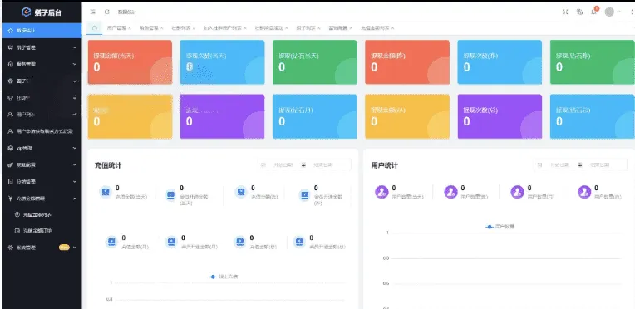Select the home icon tab
Viewport: 635px width, 309px height.
pyautogui.click(x=95, y=28)
